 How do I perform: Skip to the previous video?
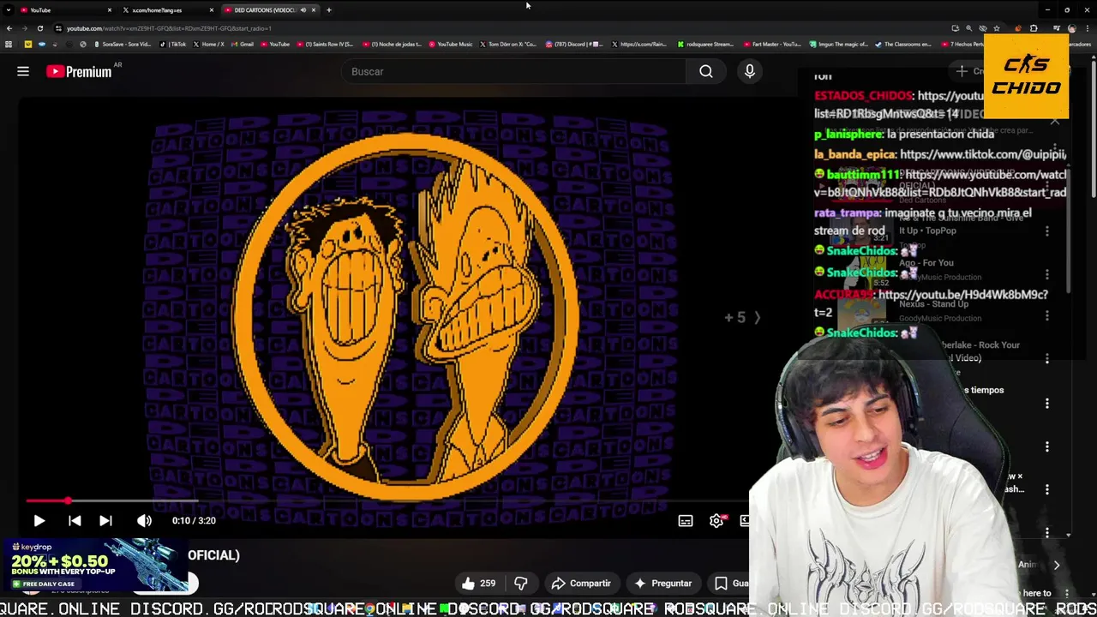click(x=75, y=520)
